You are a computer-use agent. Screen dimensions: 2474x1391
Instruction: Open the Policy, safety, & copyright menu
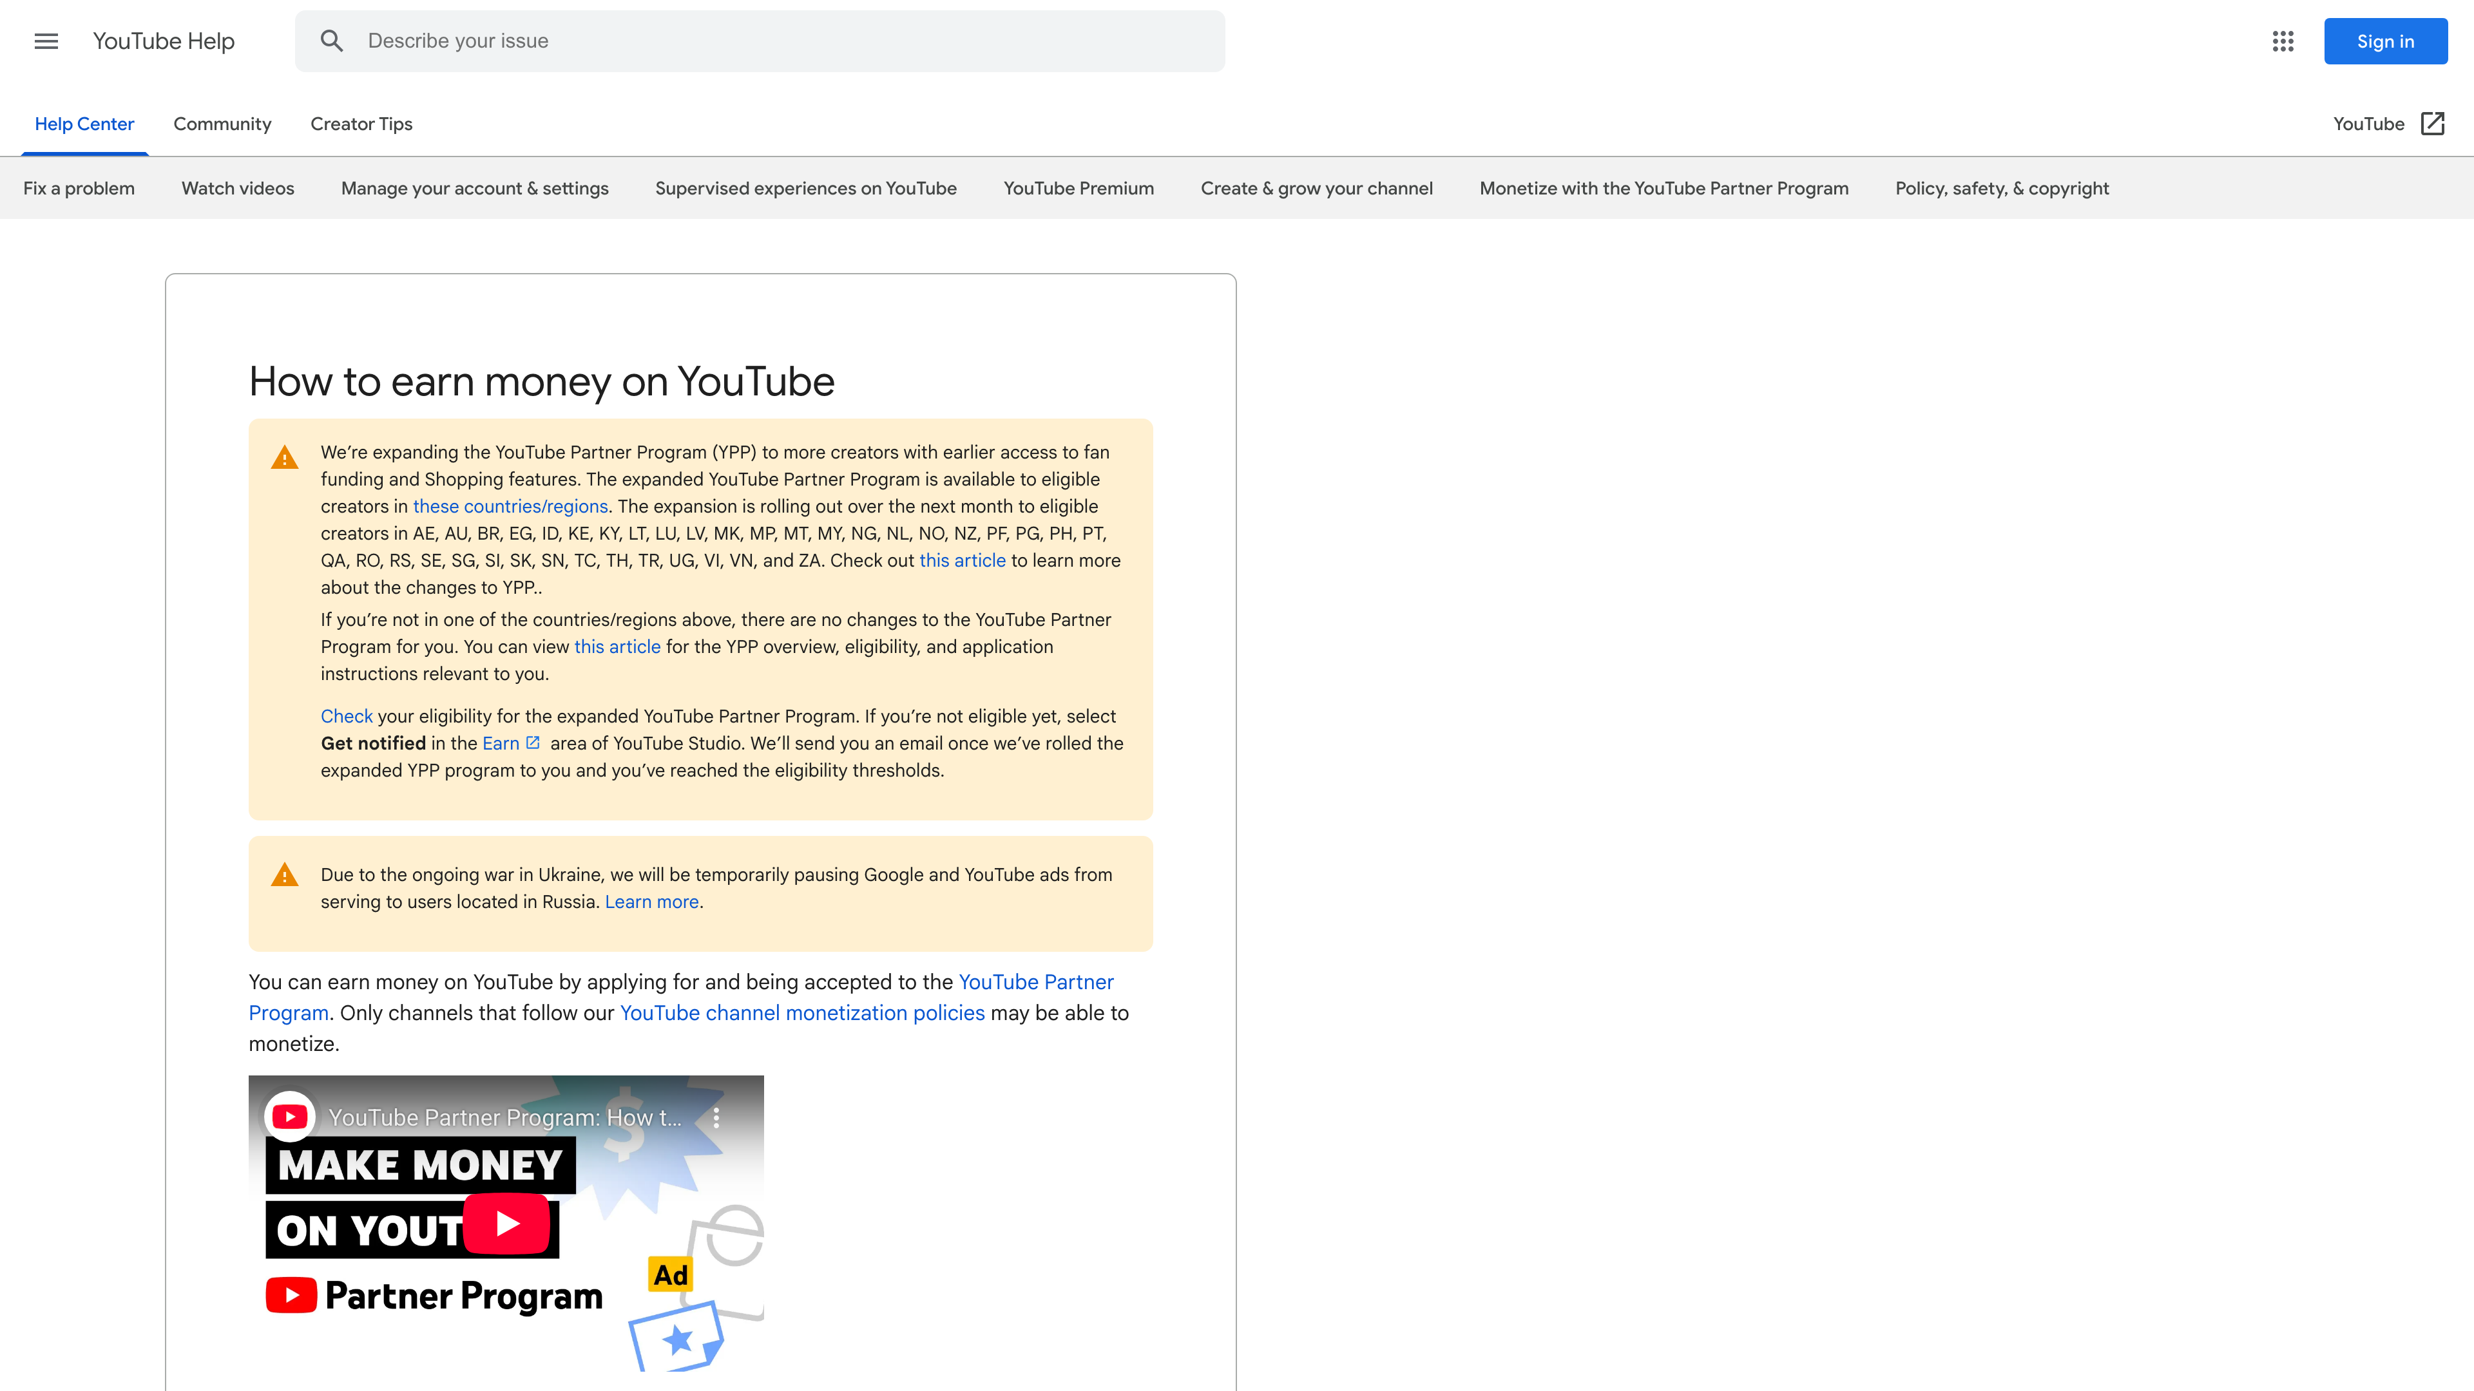(2002, 188)
